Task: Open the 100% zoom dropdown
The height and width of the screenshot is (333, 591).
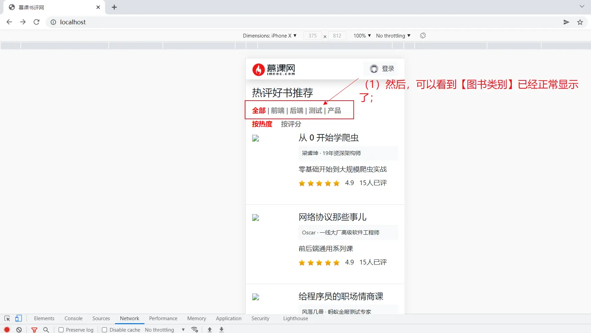Action: click(362, 35)
